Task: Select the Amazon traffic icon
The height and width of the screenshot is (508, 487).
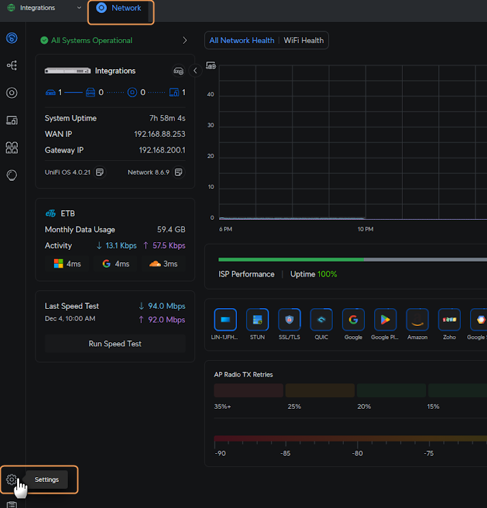Action: pos(417,320)
